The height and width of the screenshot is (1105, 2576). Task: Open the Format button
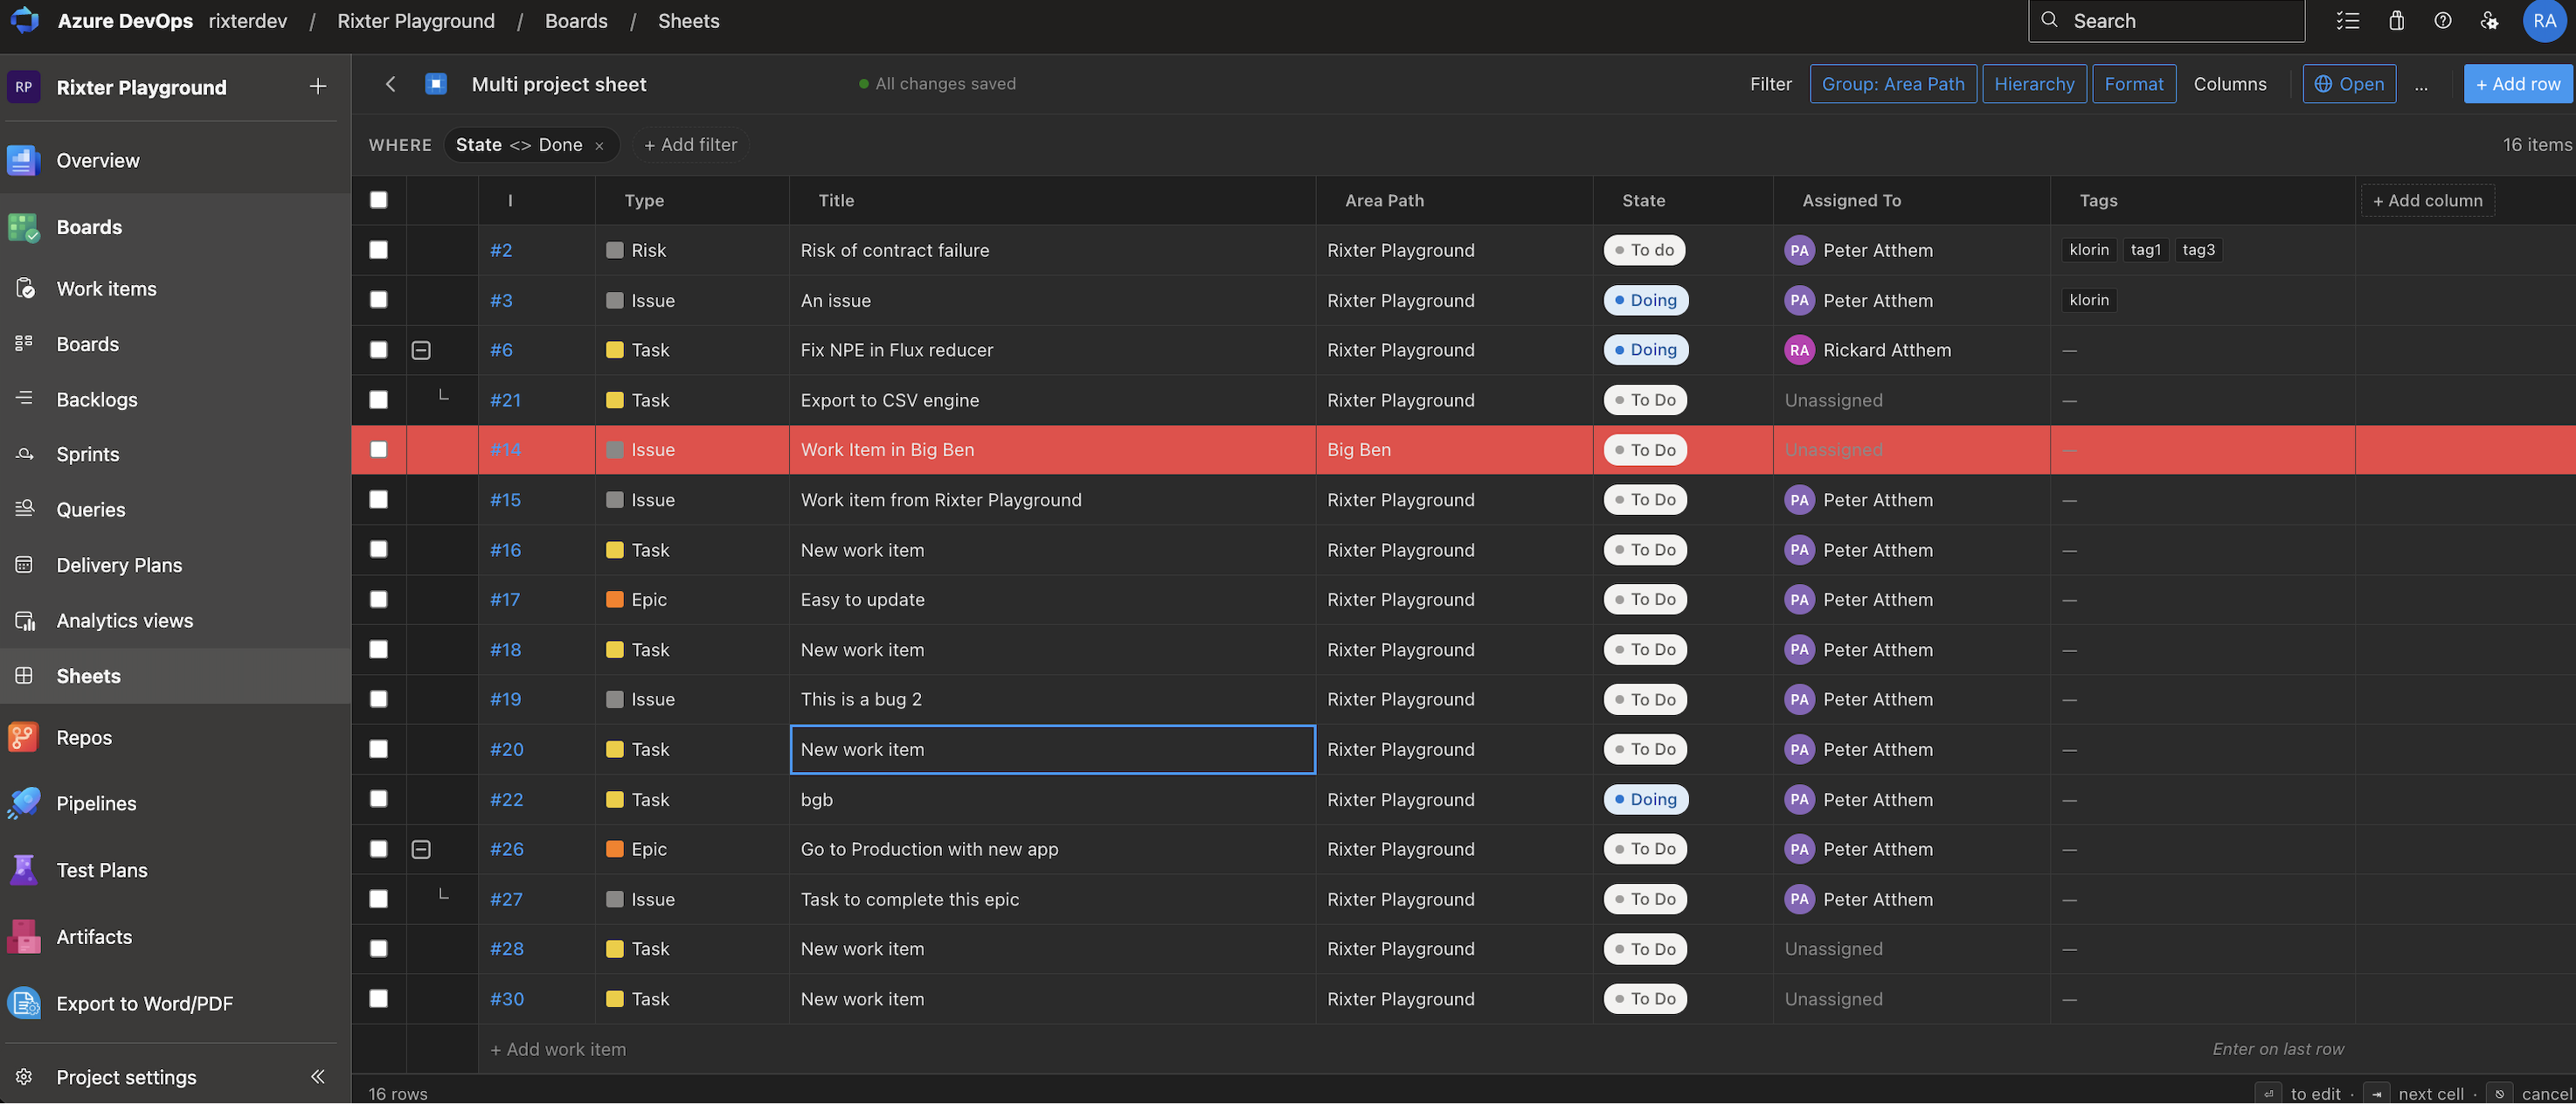click(x=2133, y=84)
